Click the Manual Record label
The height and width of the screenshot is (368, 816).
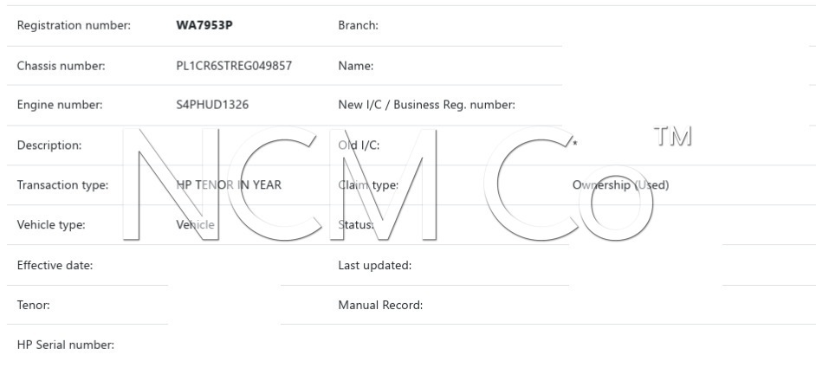click(x=380, y=306)
